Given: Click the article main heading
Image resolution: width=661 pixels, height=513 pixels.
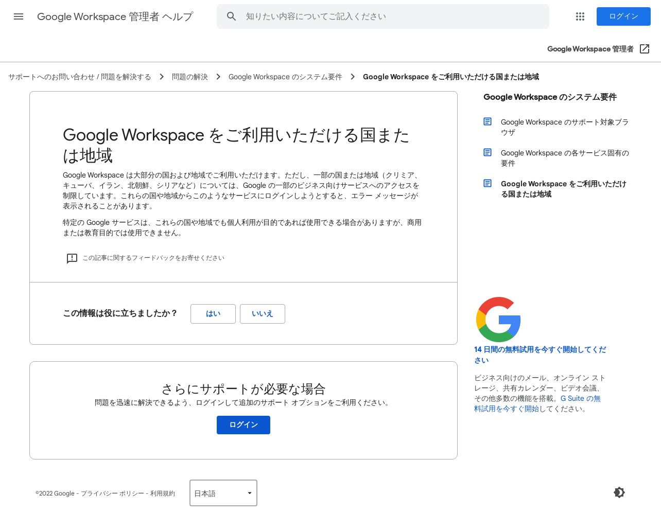Looking at the screenshot, I should pos(236,145).
